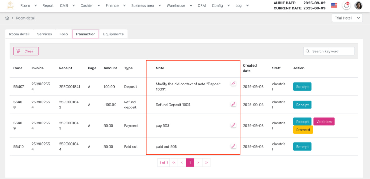
Task: Edit the 'paid out 50$' note
Action: coord(233,146)
